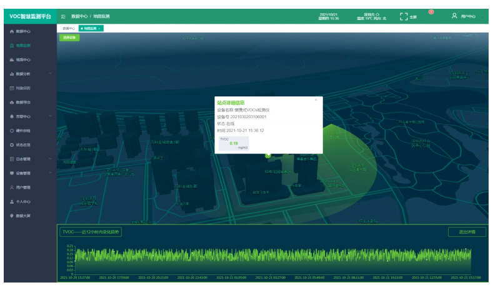The image size is (493, 290).
Task: Click the 状态:在线 line
Action: click(226, 124)
